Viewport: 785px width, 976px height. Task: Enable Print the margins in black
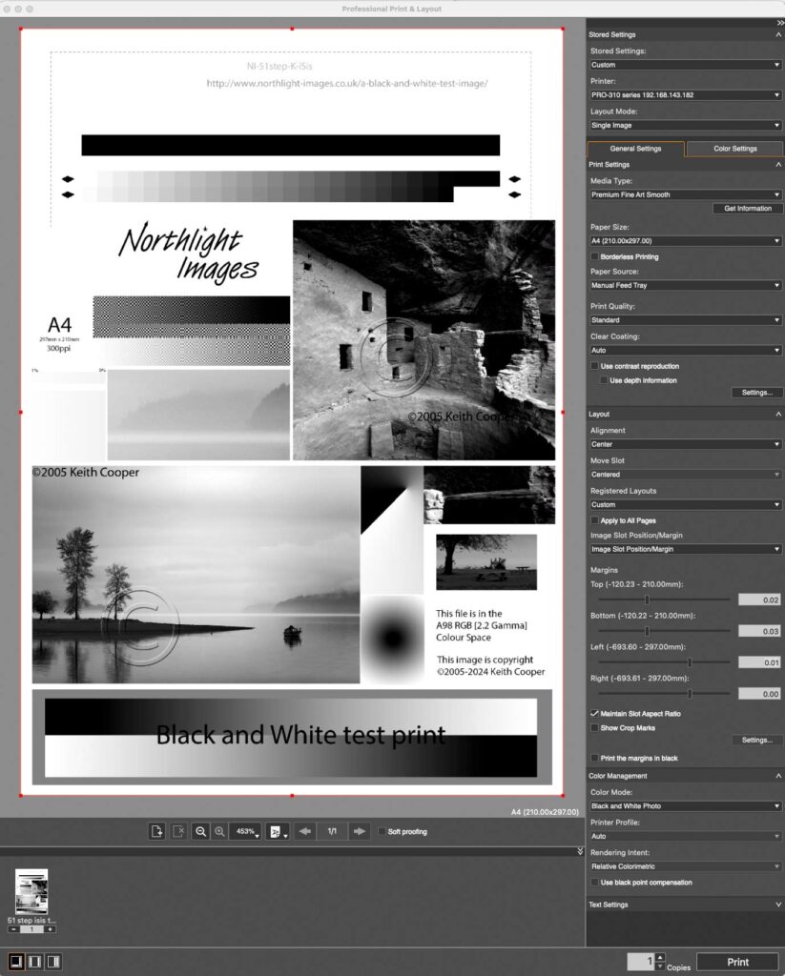point(594,758)
